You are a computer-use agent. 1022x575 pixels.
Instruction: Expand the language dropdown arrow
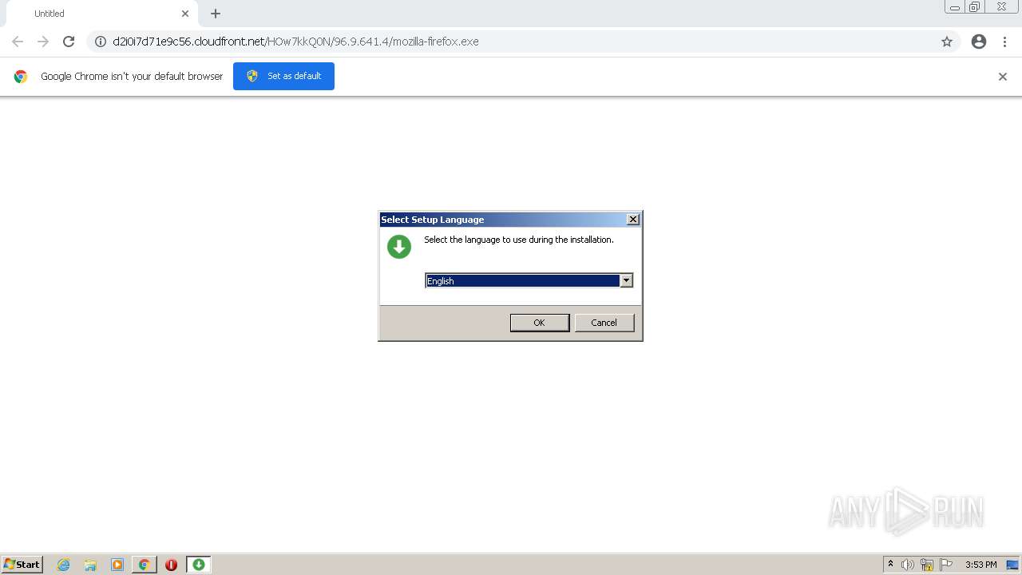pos(627,280)
